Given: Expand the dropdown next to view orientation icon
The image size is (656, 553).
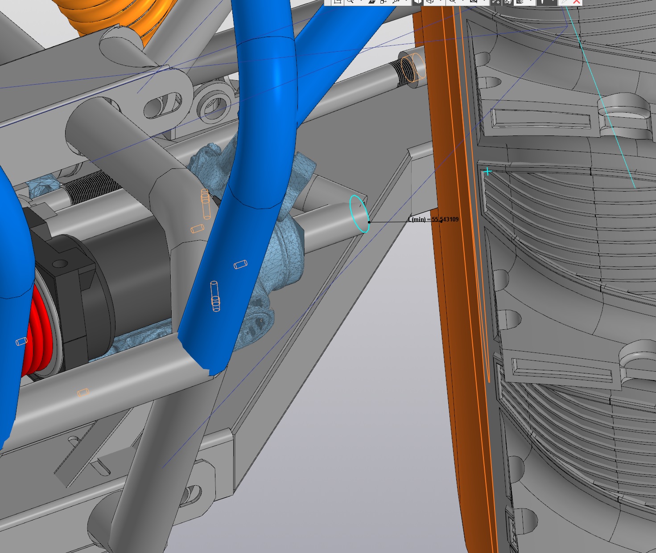Looking at the screenshot, I should point(406,2).
